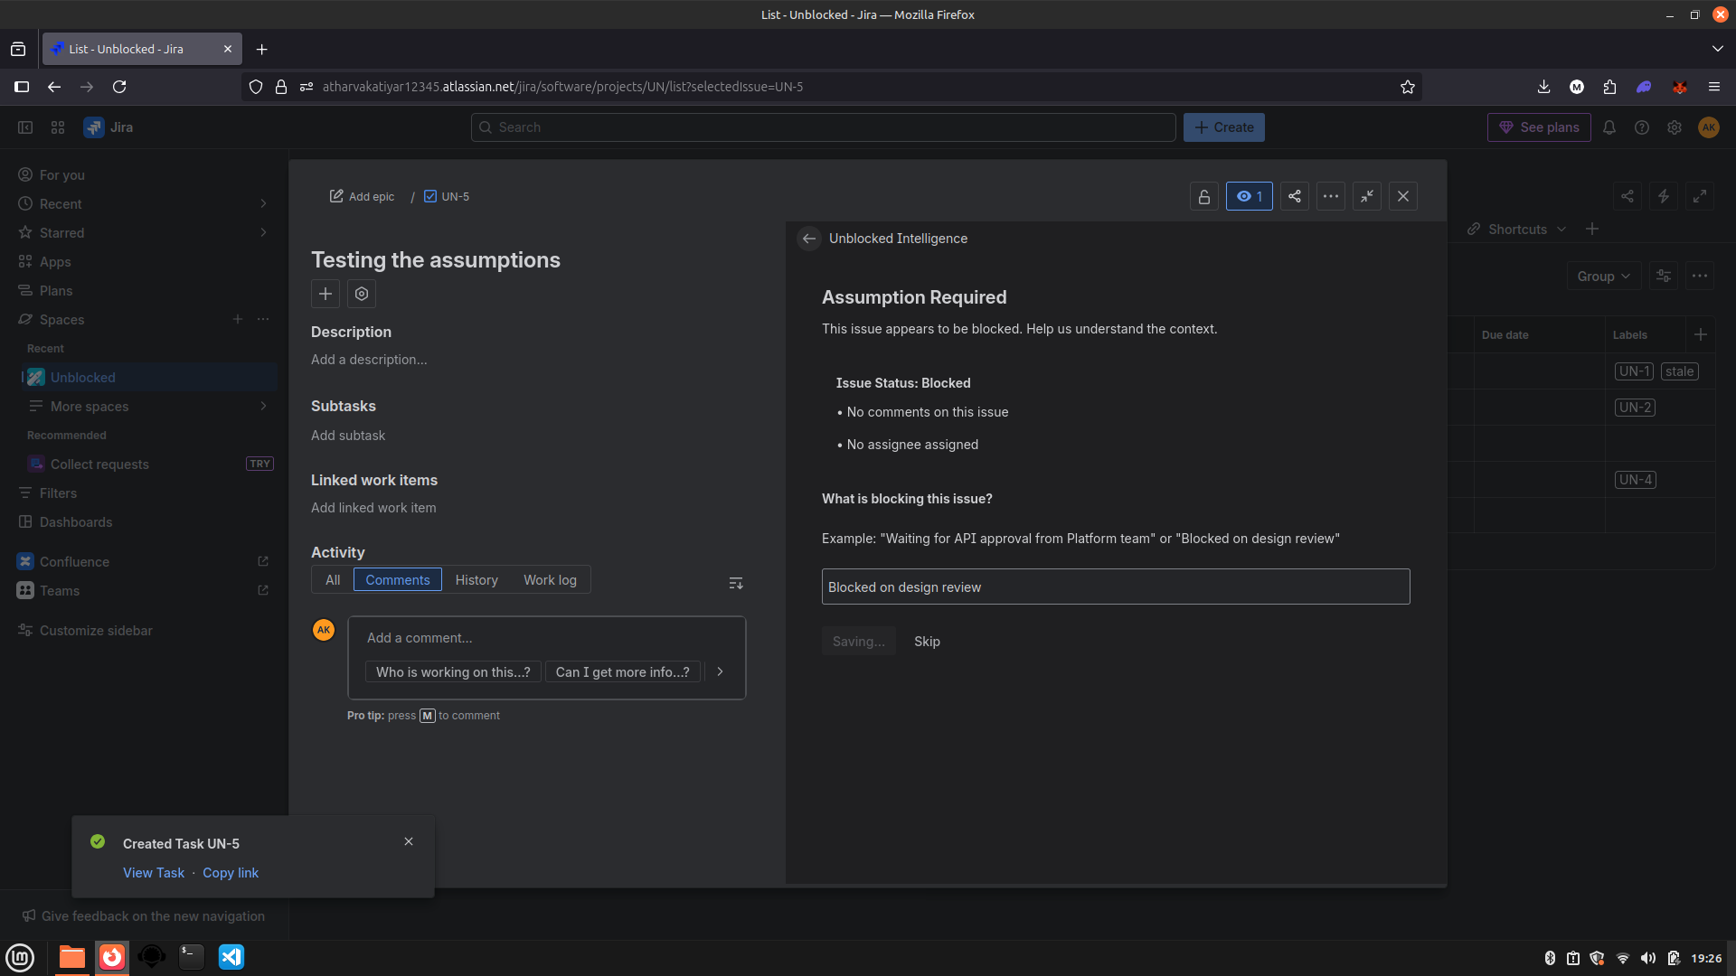The height and width of the screenshot is (976, 1736).
Task: Click the blocking reason text field
Action: 1115,587
